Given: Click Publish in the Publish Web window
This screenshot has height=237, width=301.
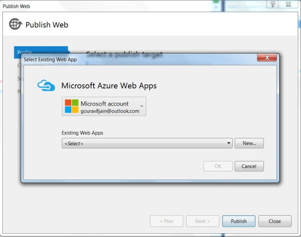Looking at the screenshot, I should [x=239, y=221].
